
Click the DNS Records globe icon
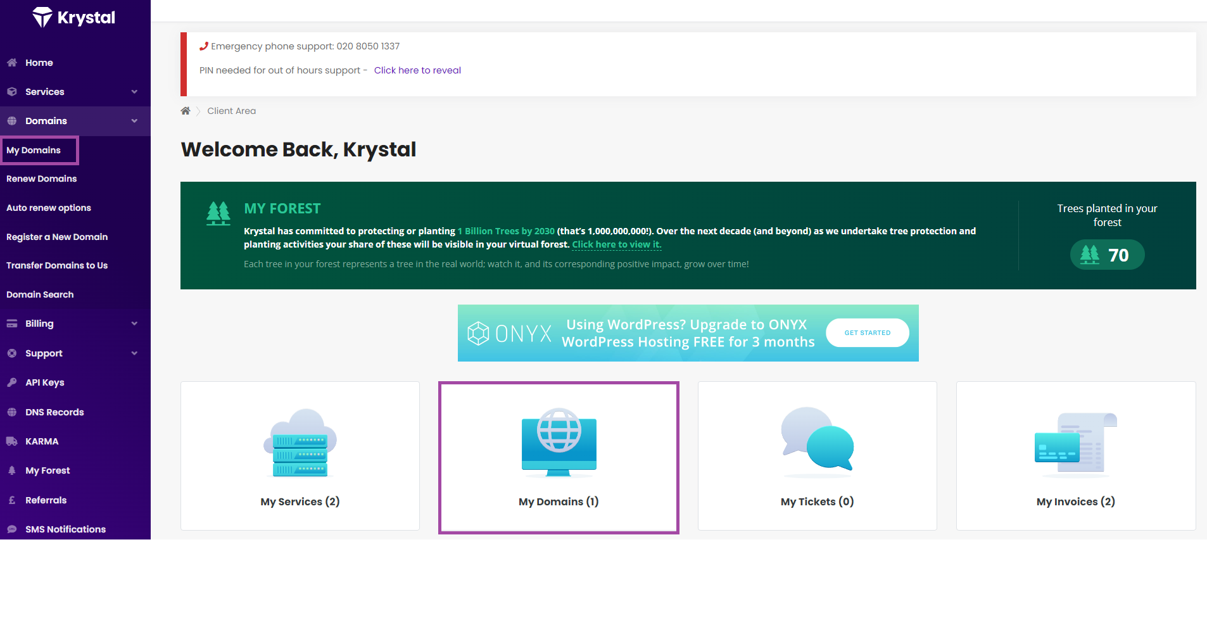11,412
